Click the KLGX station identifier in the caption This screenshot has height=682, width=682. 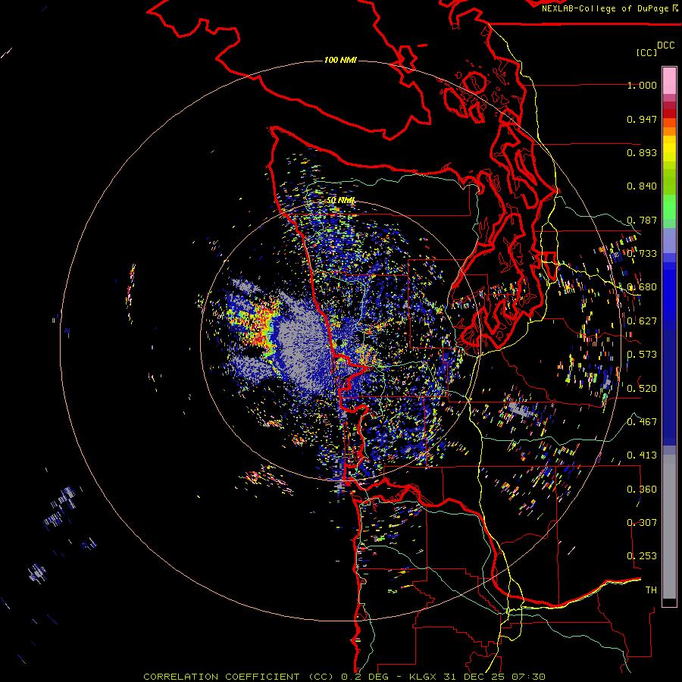coord(424,677)
